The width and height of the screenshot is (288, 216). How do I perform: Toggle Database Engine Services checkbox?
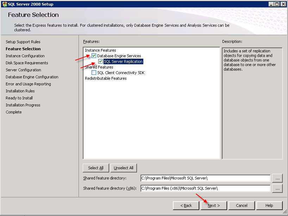(94, 56)
